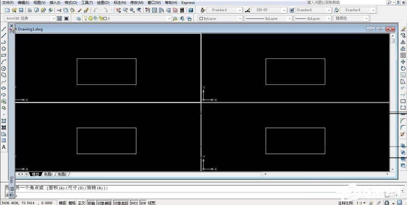Screen dimensions: 407x205
Task: Select the Hatch fill tool
Action: (x=4, y=121)
